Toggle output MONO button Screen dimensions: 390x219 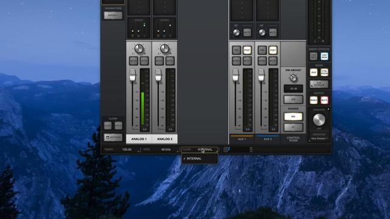coord(314,100)
